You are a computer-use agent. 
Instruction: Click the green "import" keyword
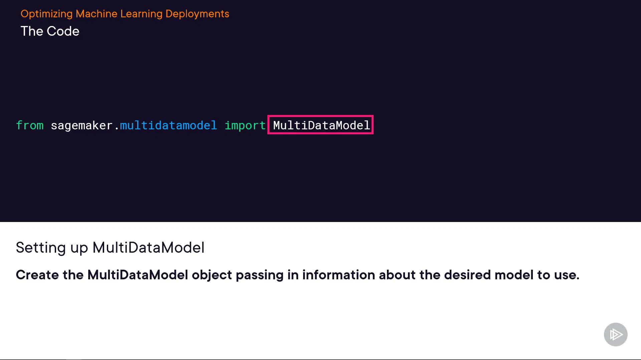pyautogui.click(x=245, y=125)
